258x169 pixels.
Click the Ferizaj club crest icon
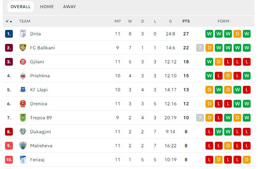click(x=23, y=160)
